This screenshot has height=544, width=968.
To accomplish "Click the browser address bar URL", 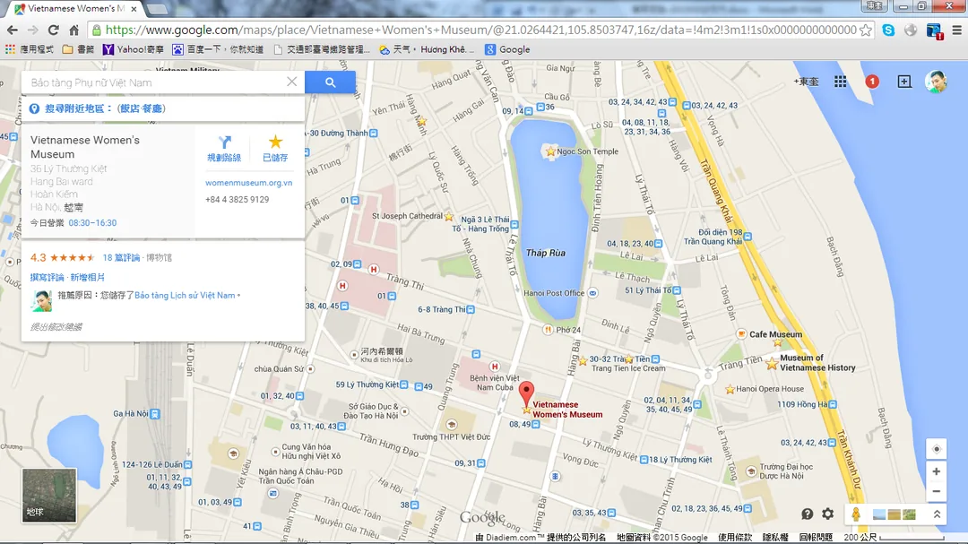I will (x=480, y=30).
